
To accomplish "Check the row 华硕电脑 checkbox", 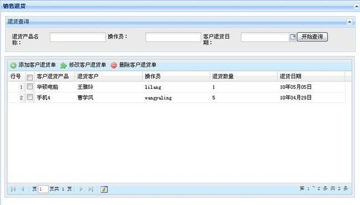I will point(29,86).
